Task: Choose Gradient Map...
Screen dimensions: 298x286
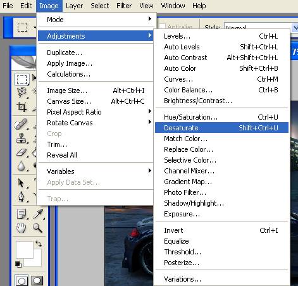Action: tap(221, 182)
